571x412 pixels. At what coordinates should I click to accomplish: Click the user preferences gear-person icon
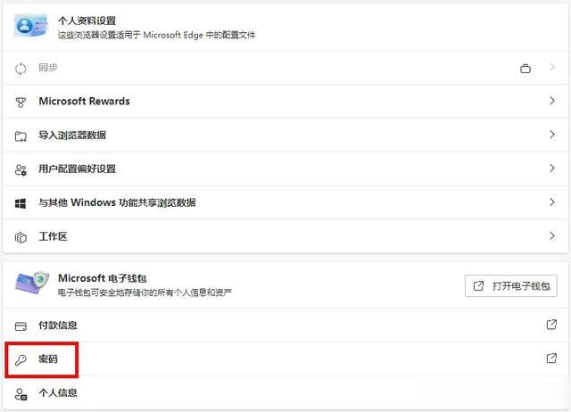click(21, 170)
